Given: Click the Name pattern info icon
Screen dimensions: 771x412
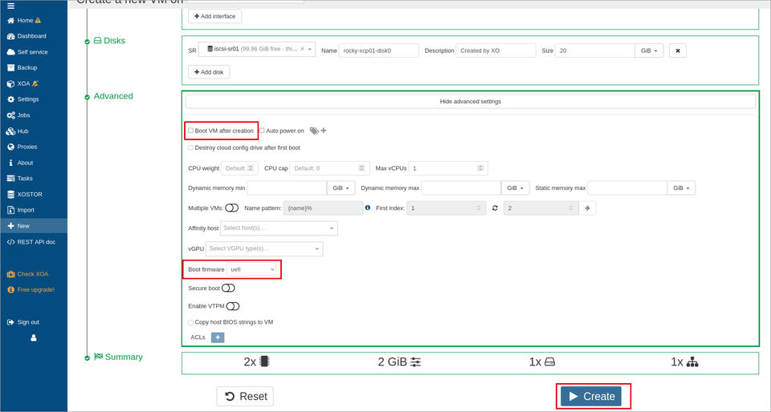Looking at the screenshot, I should pyautogui.click(x=368, y=208).
